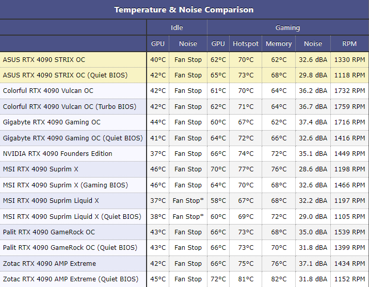Select Palit RTX 4090 GameRock OC row name
The image size is (369, 287).
[49, 232]
